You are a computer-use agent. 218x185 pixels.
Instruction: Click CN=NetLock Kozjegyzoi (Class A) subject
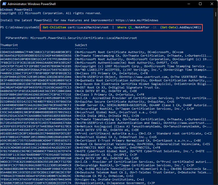(x=143, y=126)
